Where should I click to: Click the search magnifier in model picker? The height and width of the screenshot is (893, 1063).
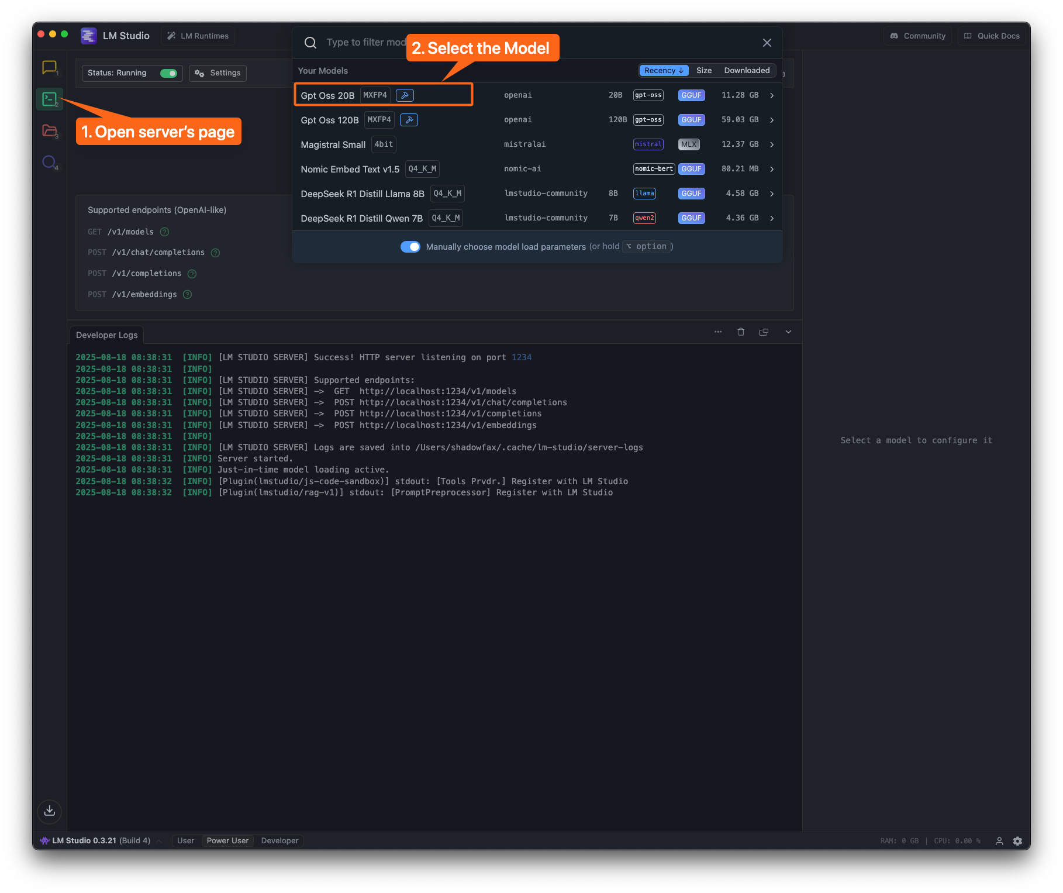[x=310, y=43]
